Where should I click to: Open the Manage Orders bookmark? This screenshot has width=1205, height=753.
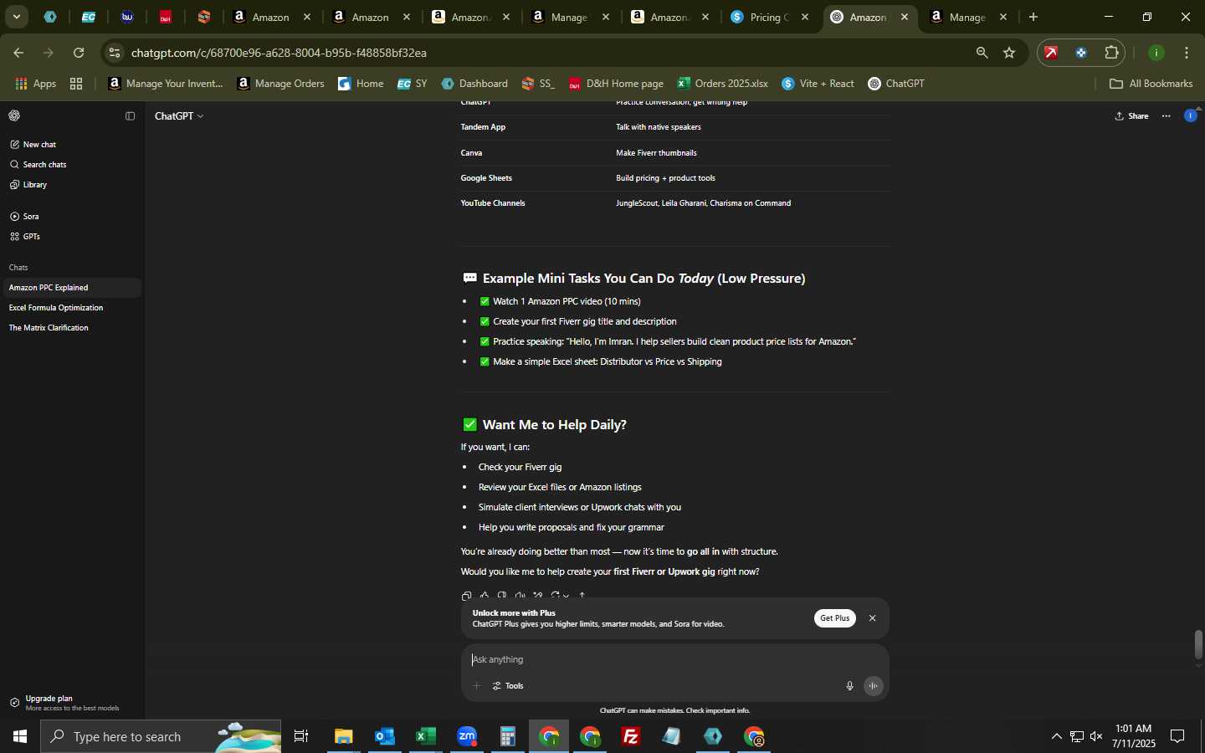280,84
